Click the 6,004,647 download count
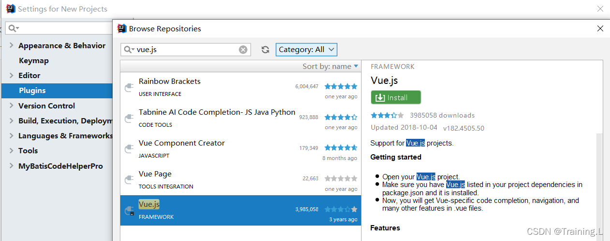 [x=307, y=87]
